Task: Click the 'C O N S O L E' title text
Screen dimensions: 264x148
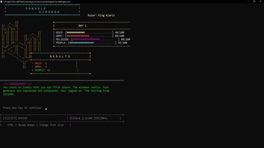Action: pyautogui.click(x=36, y=8)
